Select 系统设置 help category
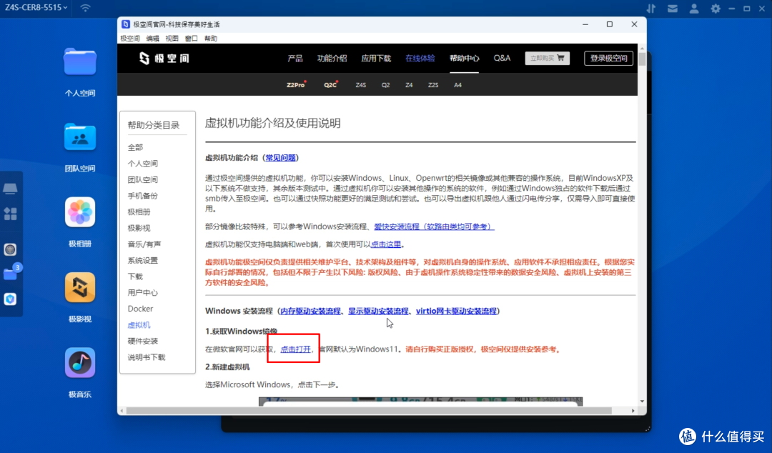The height and width of the screenshot is (453, 772). pos(143,261)
